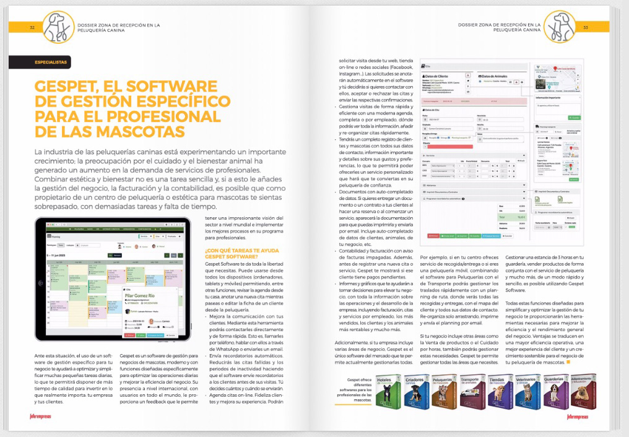
Task: Click the subheading "¿CON QUÉ TAREAS TE AYUDA GESPET SOFTWARE?"
Action: (x=242, y=253)
